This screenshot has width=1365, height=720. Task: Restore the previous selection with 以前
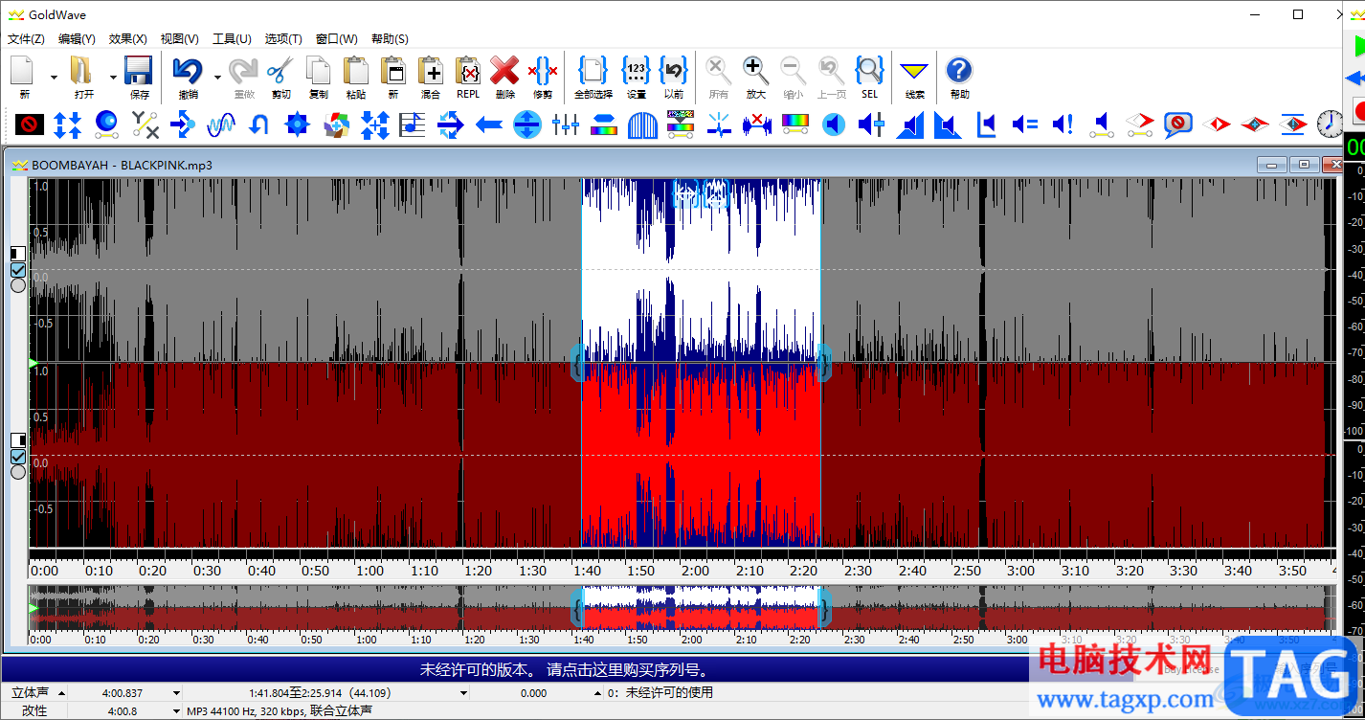click(x=674, y=77)
